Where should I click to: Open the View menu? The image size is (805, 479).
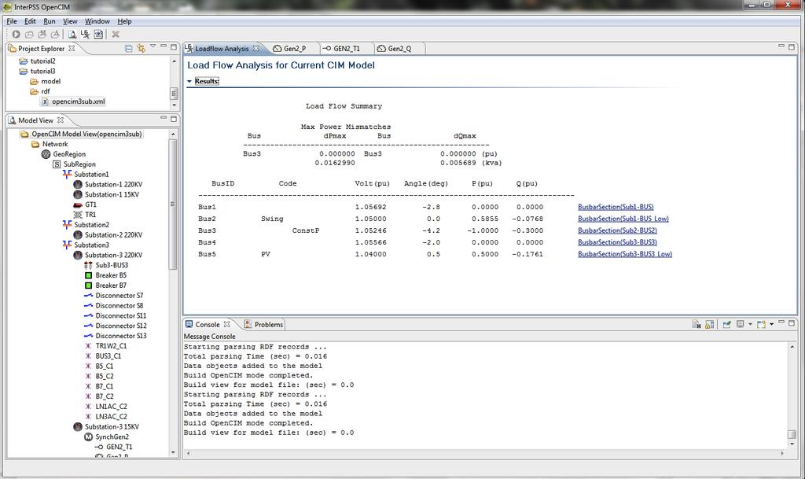pos(70,21)
